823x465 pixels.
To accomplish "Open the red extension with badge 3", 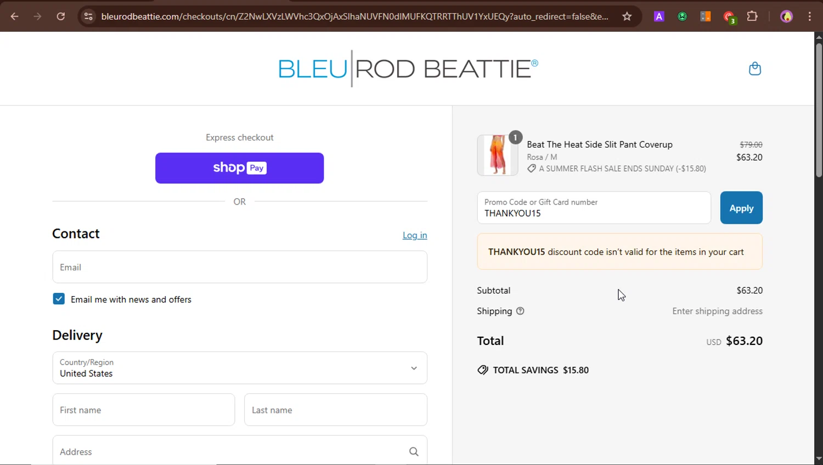I will pyautogui.click(x=729, y=18).
